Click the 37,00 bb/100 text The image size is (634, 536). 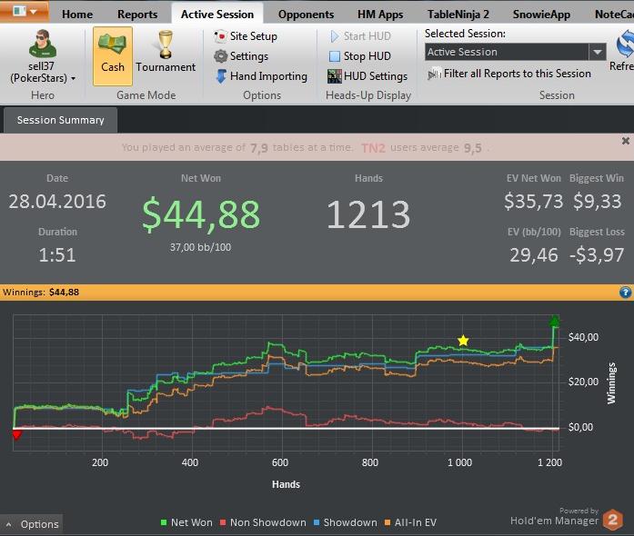(200, 247)
